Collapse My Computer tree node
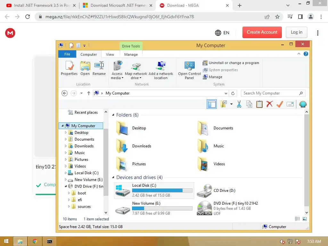This screenshot has width=328, height=246. click(62, 126)
